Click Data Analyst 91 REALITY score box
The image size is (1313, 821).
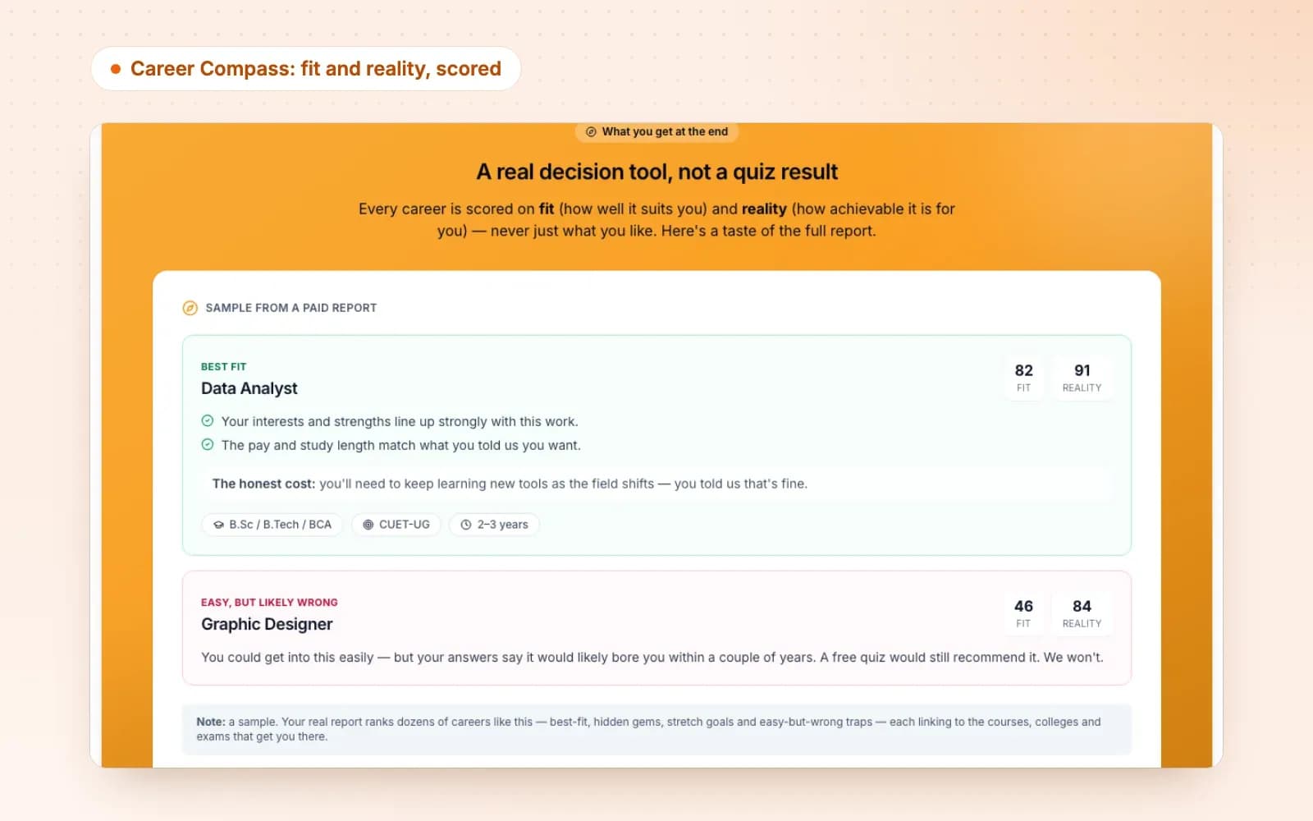(1082, 378)
